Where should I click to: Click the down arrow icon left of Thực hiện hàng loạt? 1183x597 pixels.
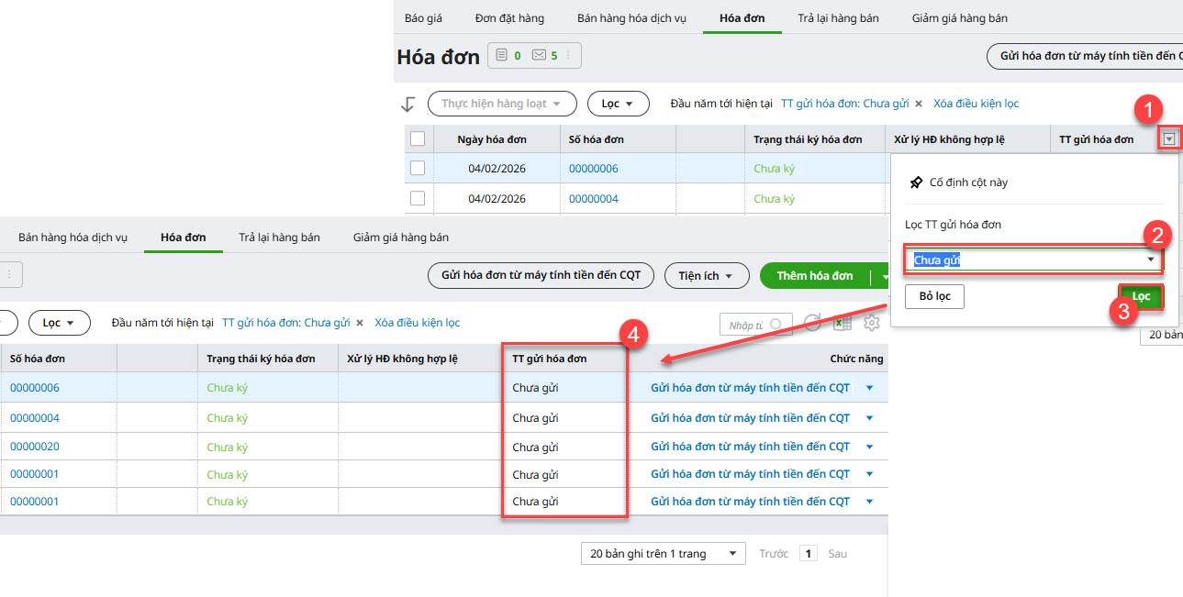pos(408,104)
